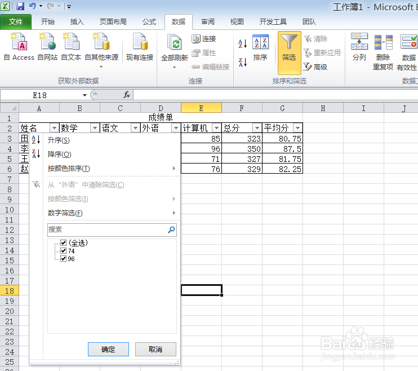Viewport: 418px width, 371px height.
Task: Open Excel application icon menu
Action: coord(5,6)
